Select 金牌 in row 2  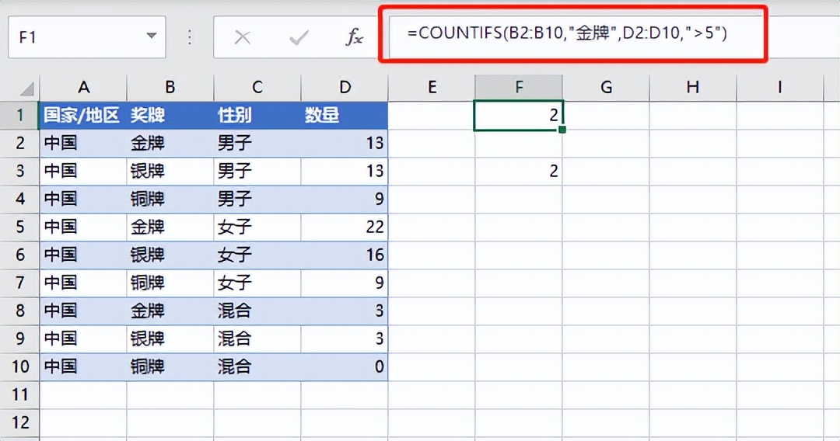pos(170,143)
